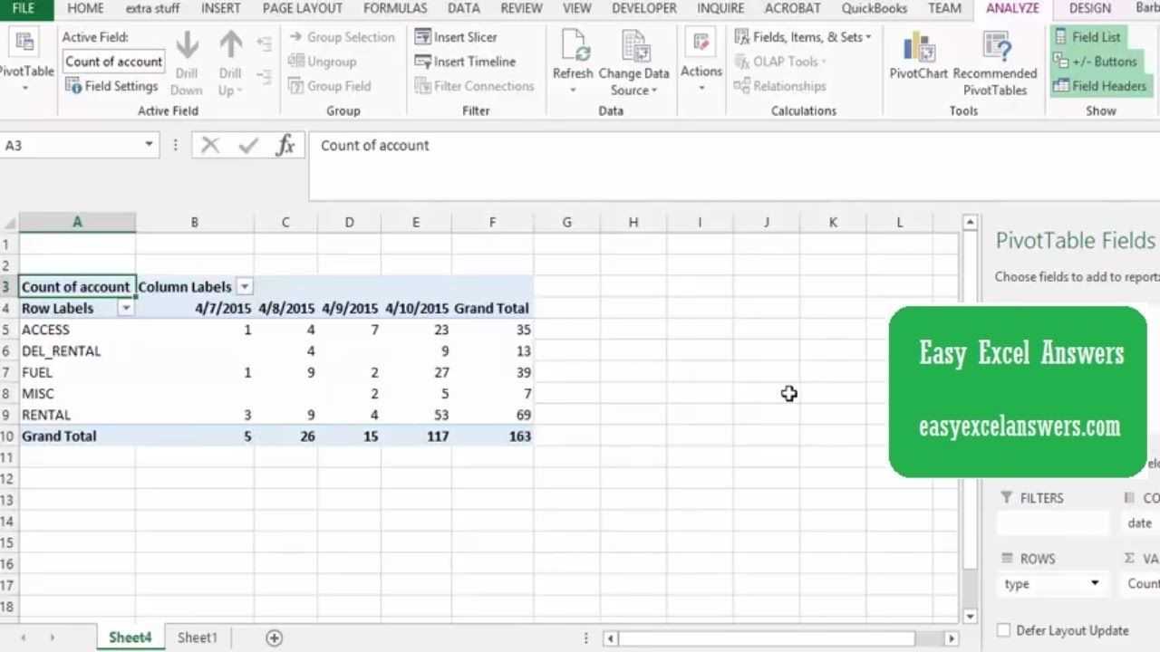The width and height of the screenshot is (1160, 652).
Task: Select the DEL_RENTAL row label
Action: point(77,351)
